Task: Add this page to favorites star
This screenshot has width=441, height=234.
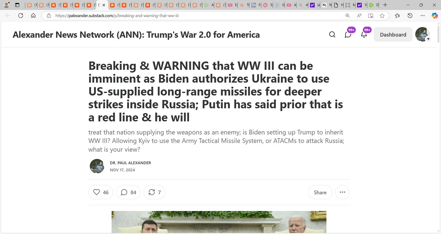Action: point(382,16)
